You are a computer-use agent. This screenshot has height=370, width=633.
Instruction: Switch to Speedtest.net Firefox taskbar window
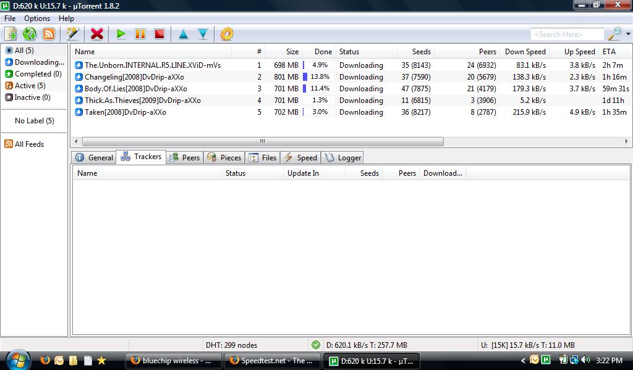(x=273, y=361)
